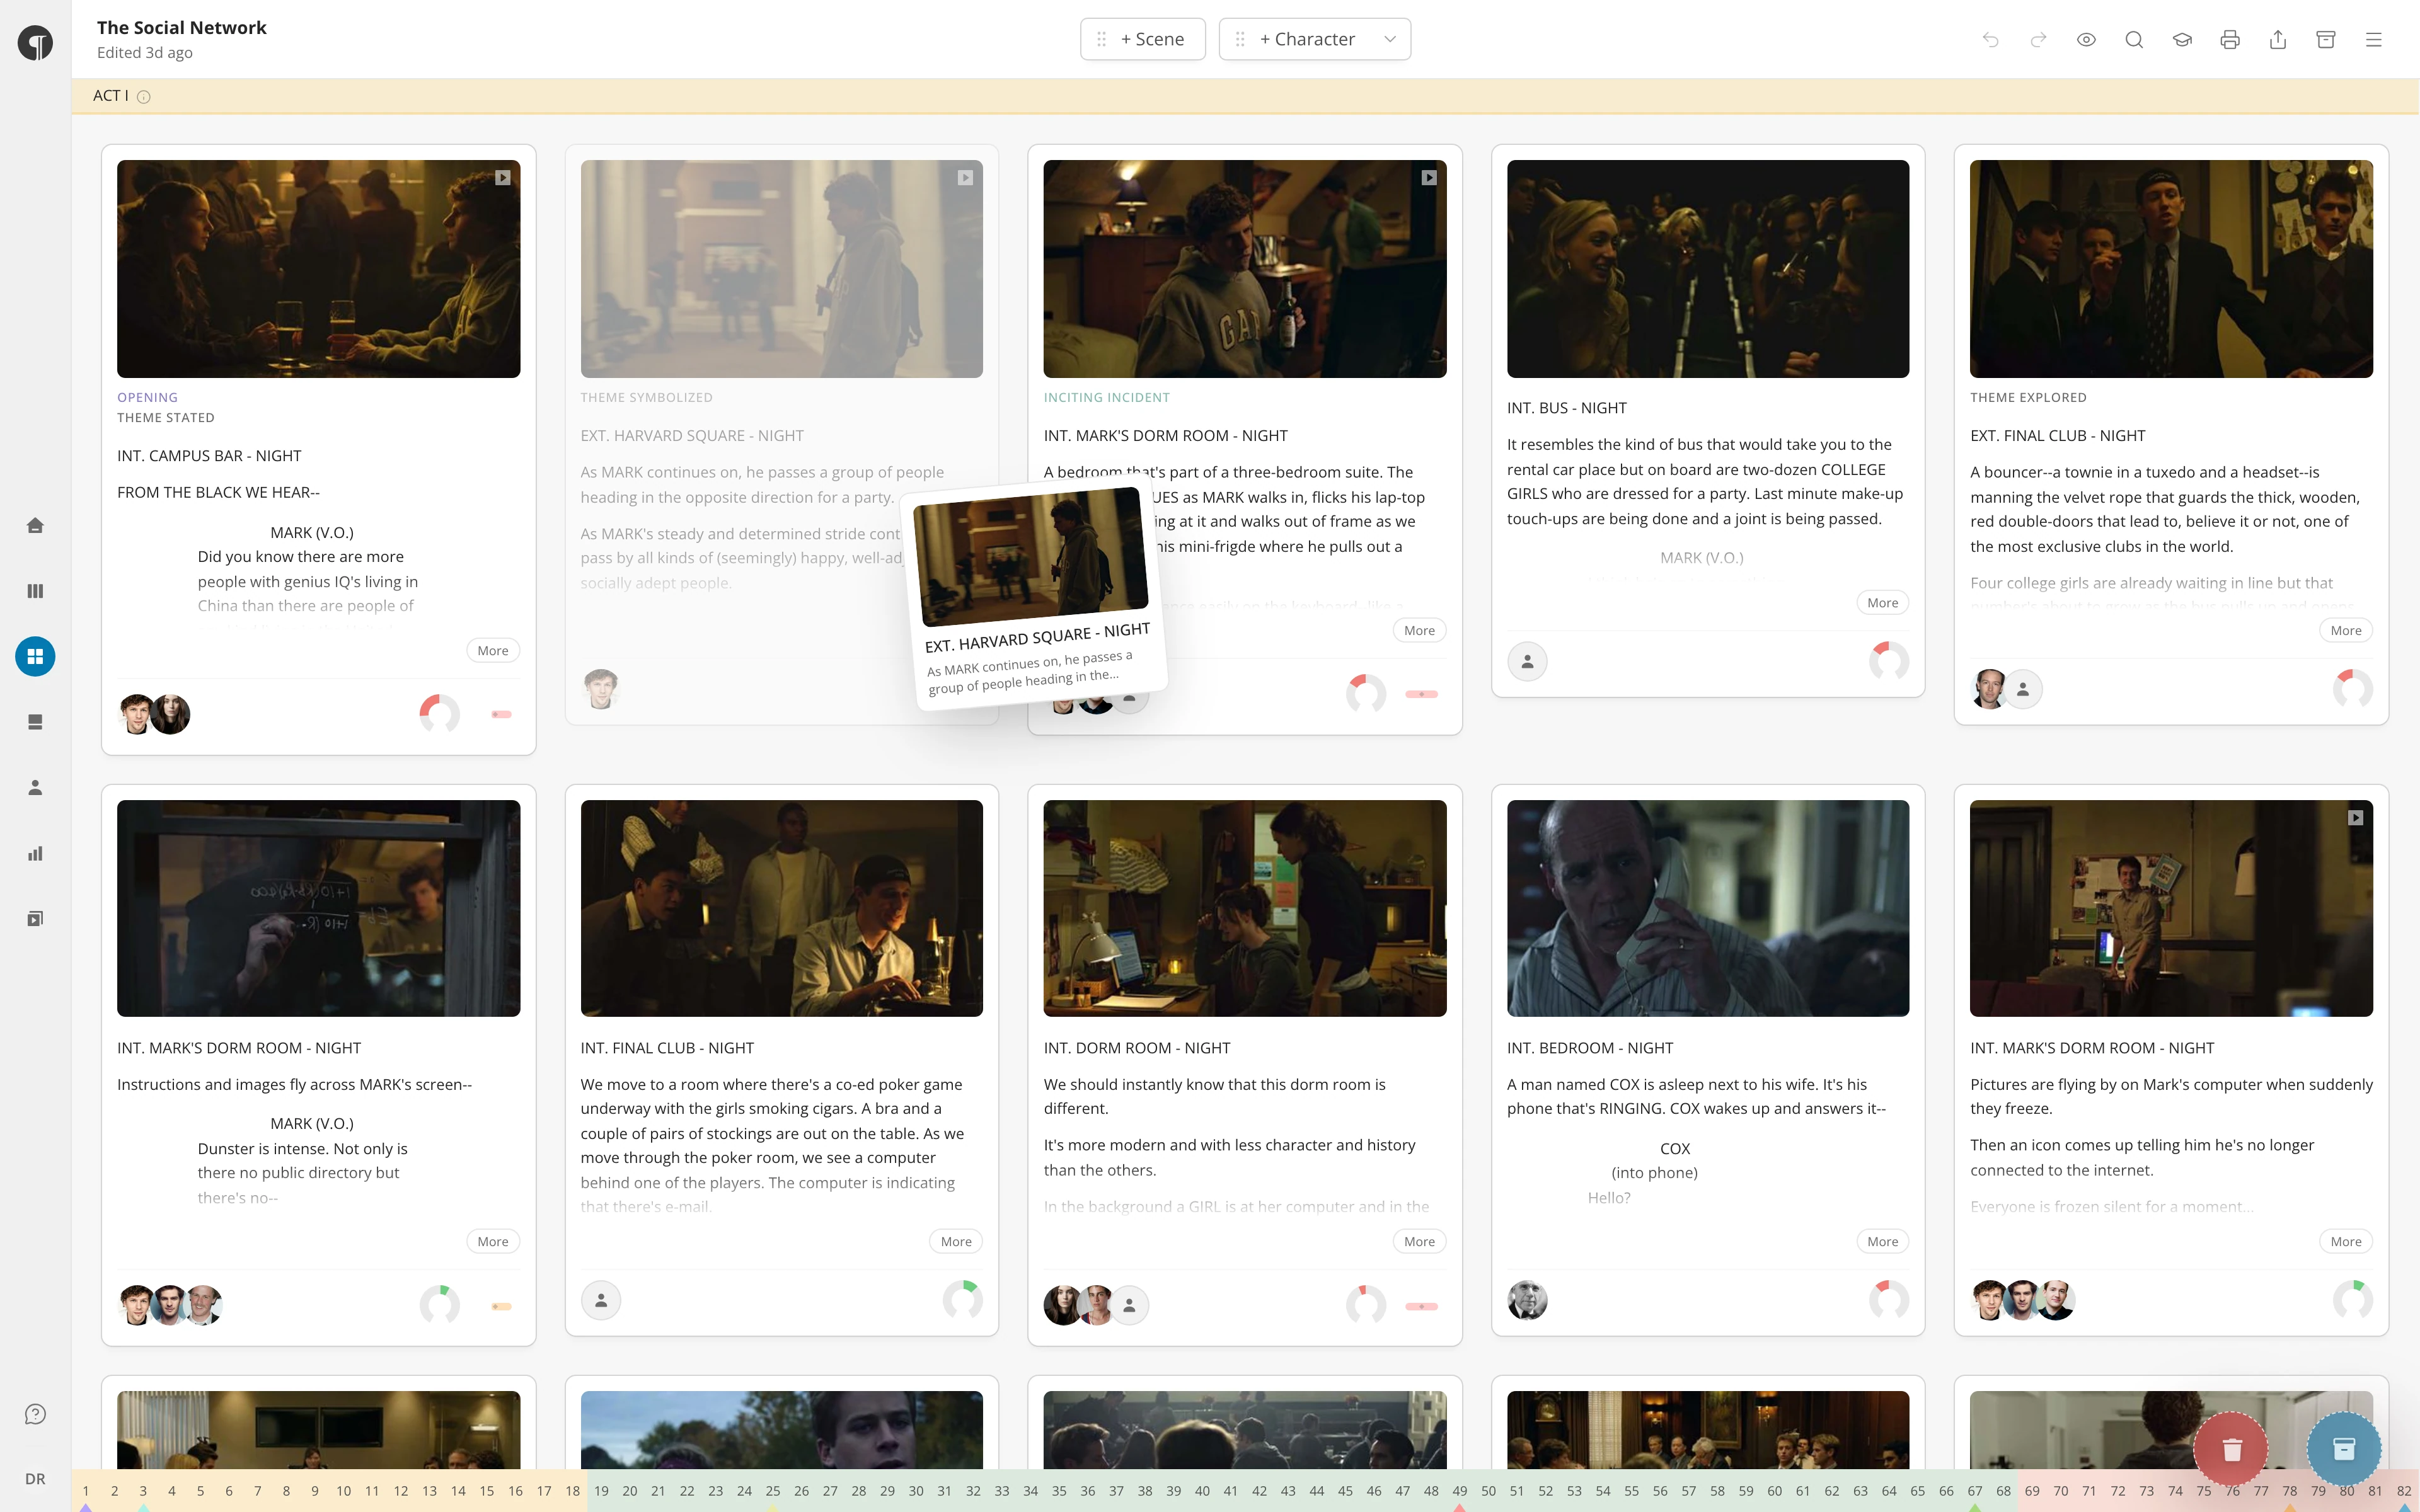Click ACT I info icon
Screen dimensions: 2420x1512
click(x=143, y=97)
